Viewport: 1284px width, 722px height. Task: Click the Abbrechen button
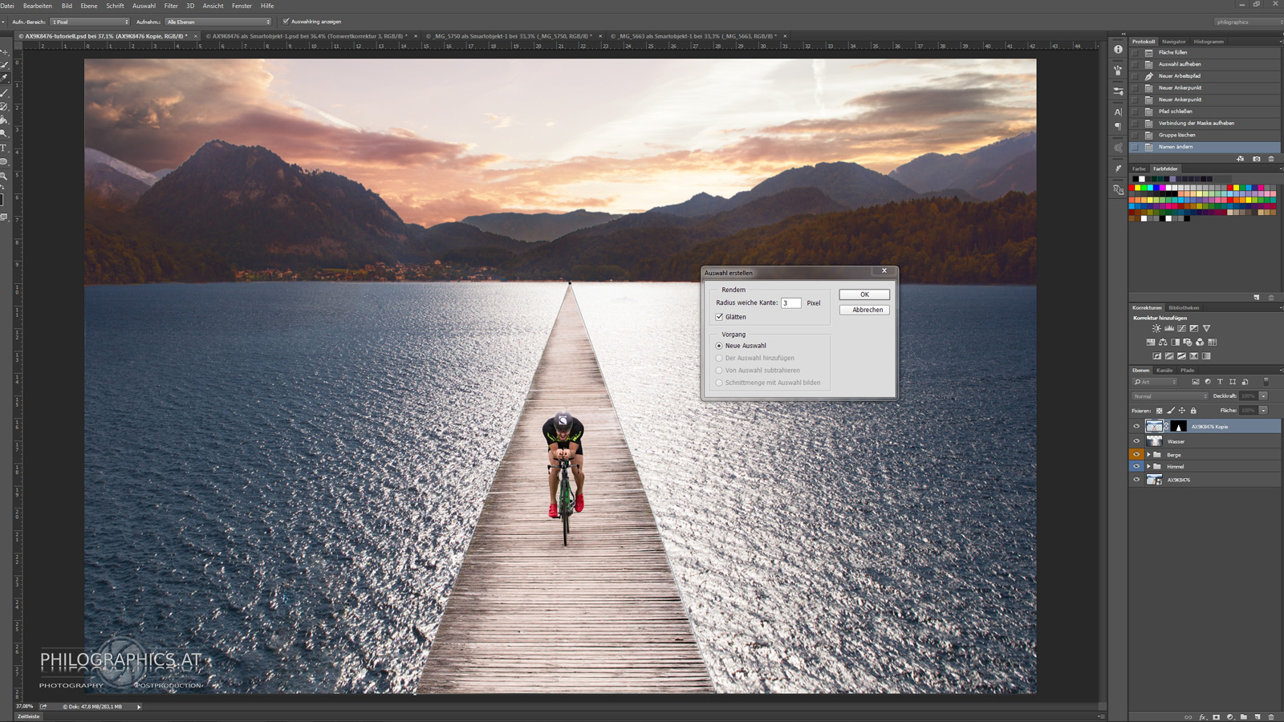pyautogui.click(x=864, y=310)
